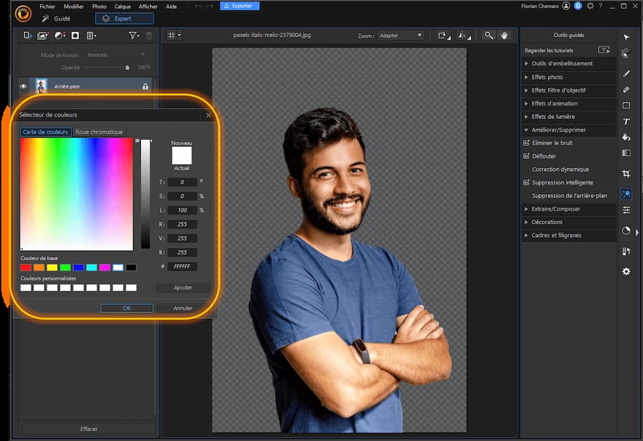This screenshot has width=643, height=441.
Task: Open the circular mask tool icon
Action: coord(626,231)
